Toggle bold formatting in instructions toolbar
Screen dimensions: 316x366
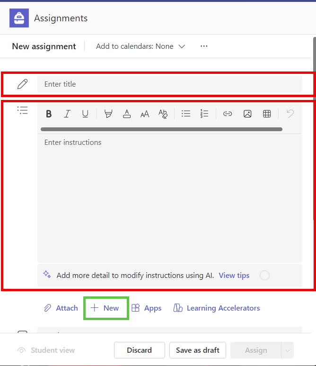49,114
